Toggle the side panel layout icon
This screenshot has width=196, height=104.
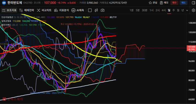tap(193, 3)
